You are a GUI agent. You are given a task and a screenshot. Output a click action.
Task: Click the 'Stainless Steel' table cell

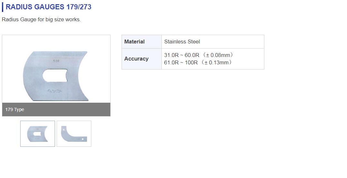[213, 42]
